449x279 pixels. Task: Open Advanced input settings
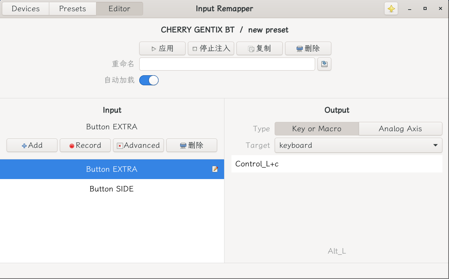(x=138, y=145)
